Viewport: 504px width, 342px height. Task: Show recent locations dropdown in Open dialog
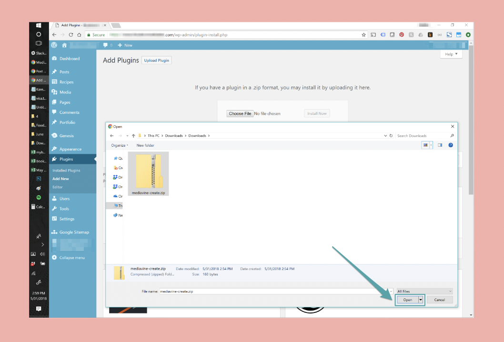[127, 136]
